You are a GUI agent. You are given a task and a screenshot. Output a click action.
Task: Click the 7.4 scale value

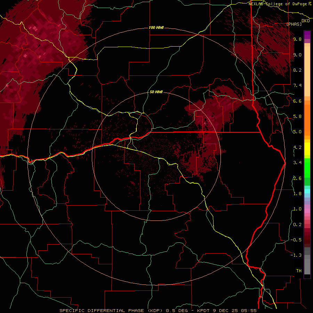pyautogui.click(x=297, y=86)
